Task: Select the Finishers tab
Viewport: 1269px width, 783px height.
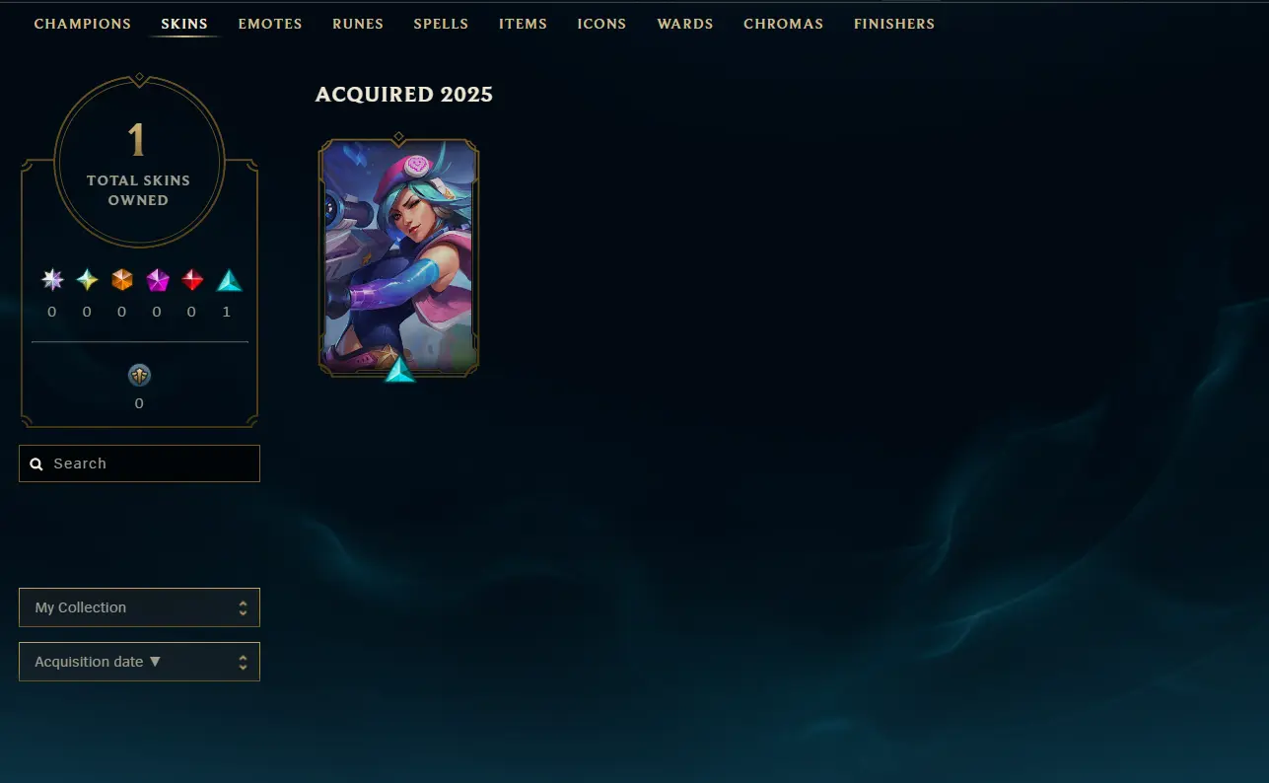Action: pos(894,24)
